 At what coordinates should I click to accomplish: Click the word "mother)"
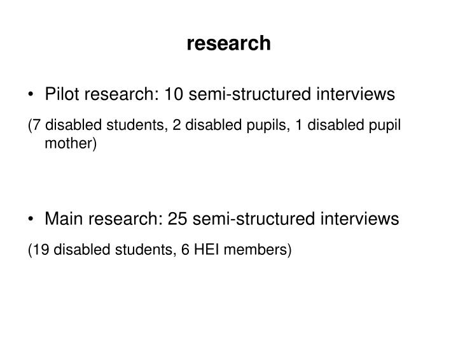[x=71, y=143]
